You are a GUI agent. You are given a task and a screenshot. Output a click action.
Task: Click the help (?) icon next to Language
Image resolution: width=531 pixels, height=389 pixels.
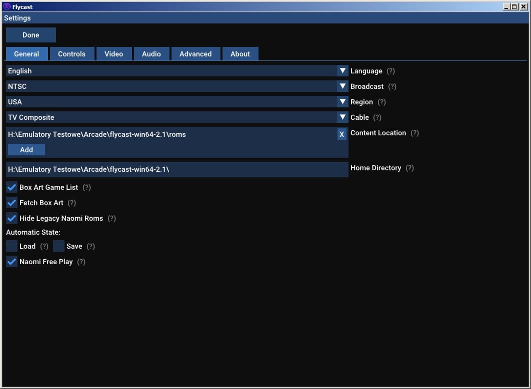click(x=390, y=71)
